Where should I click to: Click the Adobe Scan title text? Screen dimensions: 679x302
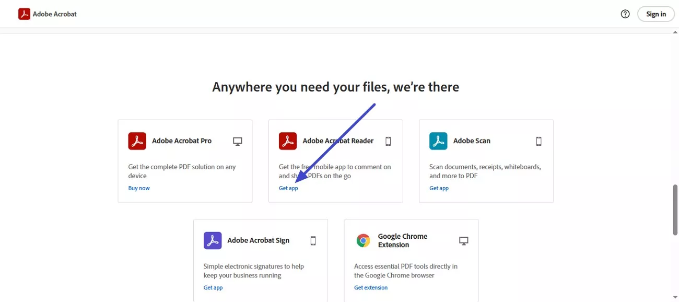pyautogui.click(x=472, y=141)
